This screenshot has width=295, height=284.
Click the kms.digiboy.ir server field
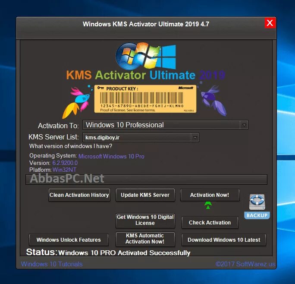[x=141, y=137]
